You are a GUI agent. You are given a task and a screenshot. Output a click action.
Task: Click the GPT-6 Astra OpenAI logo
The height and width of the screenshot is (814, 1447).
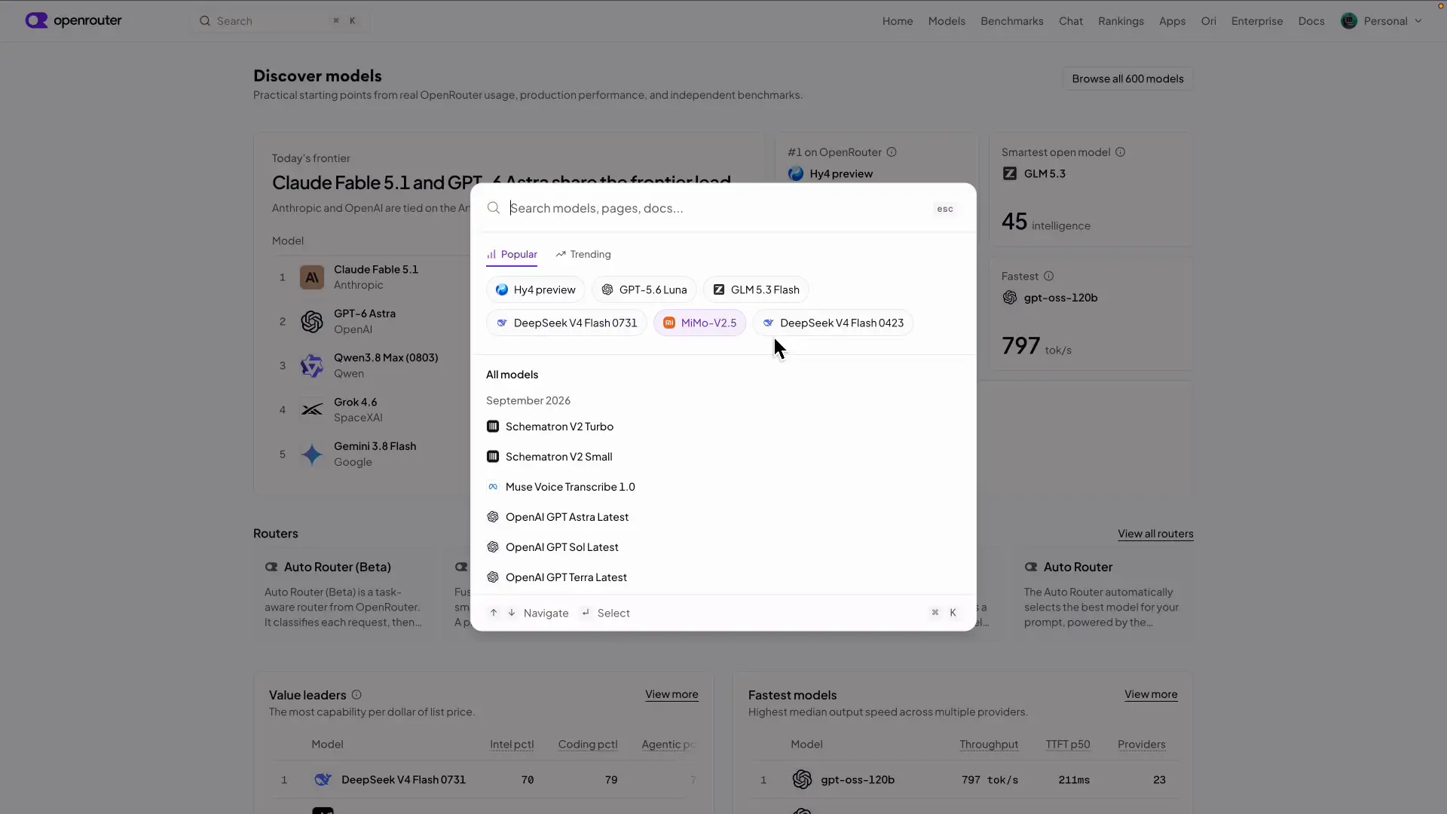pos(312,322)
